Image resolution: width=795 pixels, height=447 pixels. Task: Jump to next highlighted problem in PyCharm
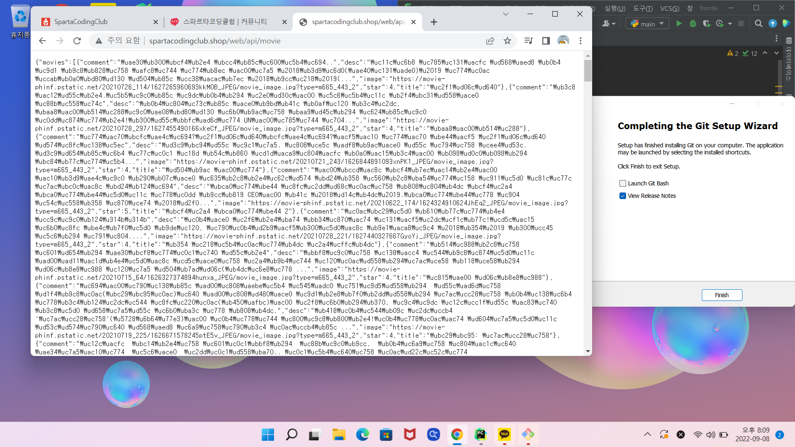[776, 53]
